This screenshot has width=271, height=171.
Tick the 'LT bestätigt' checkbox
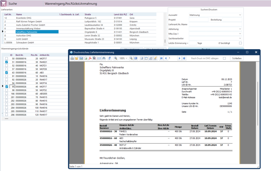click(x=240, y=43)
